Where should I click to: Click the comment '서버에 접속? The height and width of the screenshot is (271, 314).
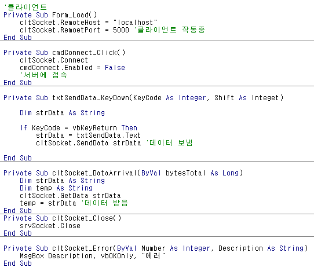[43, 75]
